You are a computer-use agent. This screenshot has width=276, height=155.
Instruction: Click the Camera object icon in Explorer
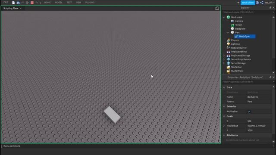point(232,21)
